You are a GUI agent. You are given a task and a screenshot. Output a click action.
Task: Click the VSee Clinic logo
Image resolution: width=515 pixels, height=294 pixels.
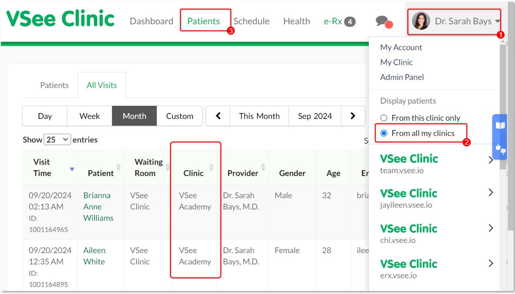60,19
